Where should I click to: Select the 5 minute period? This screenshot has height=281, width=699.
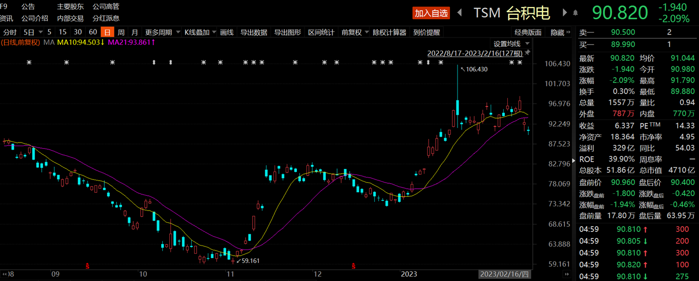click(49, 32)
